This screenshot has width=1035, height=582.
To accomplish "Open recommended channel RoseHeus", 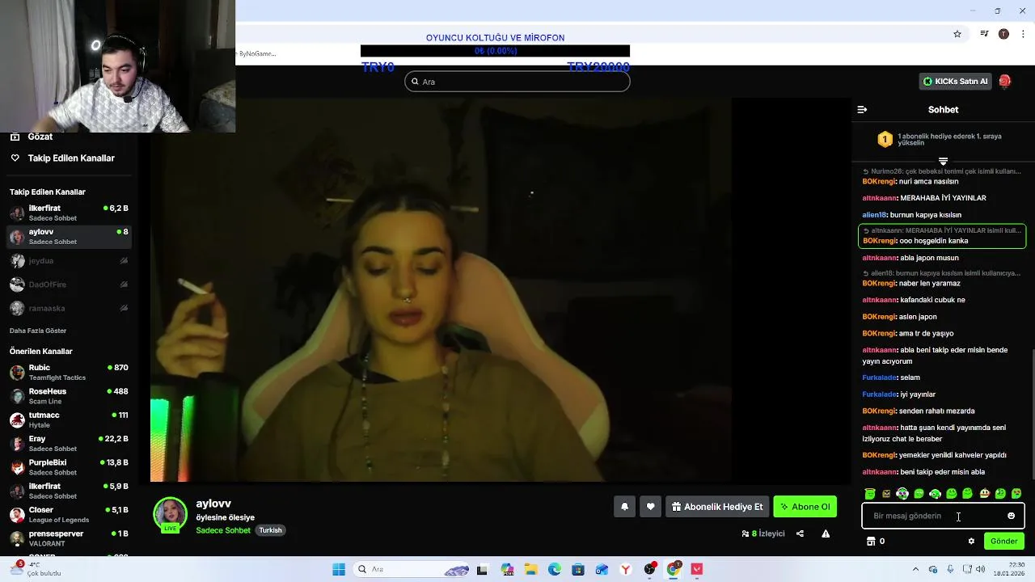I will coord(69,396).
